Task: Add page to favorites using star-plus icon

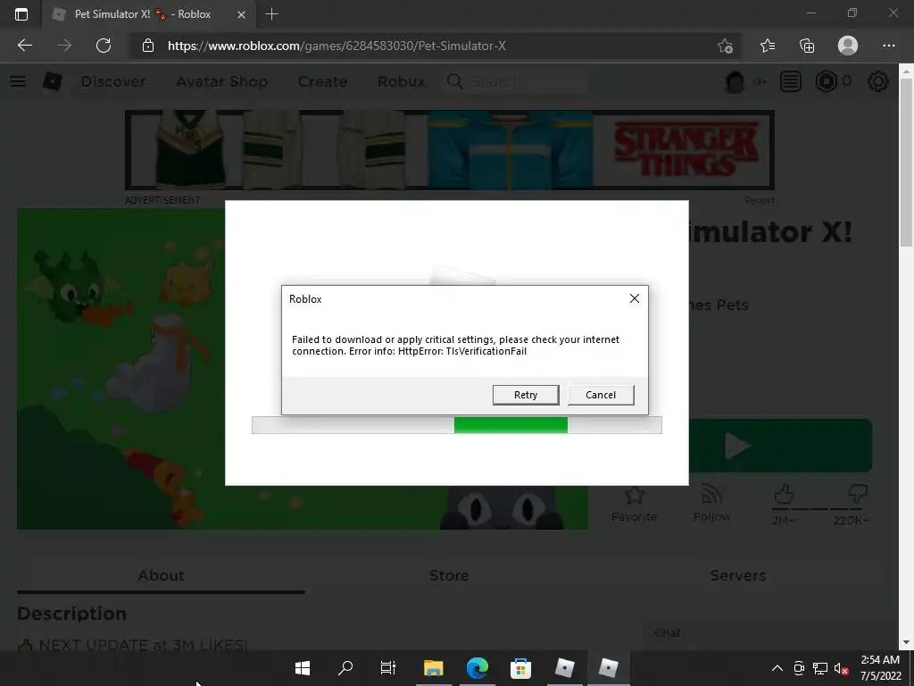Action: point(725,46)
